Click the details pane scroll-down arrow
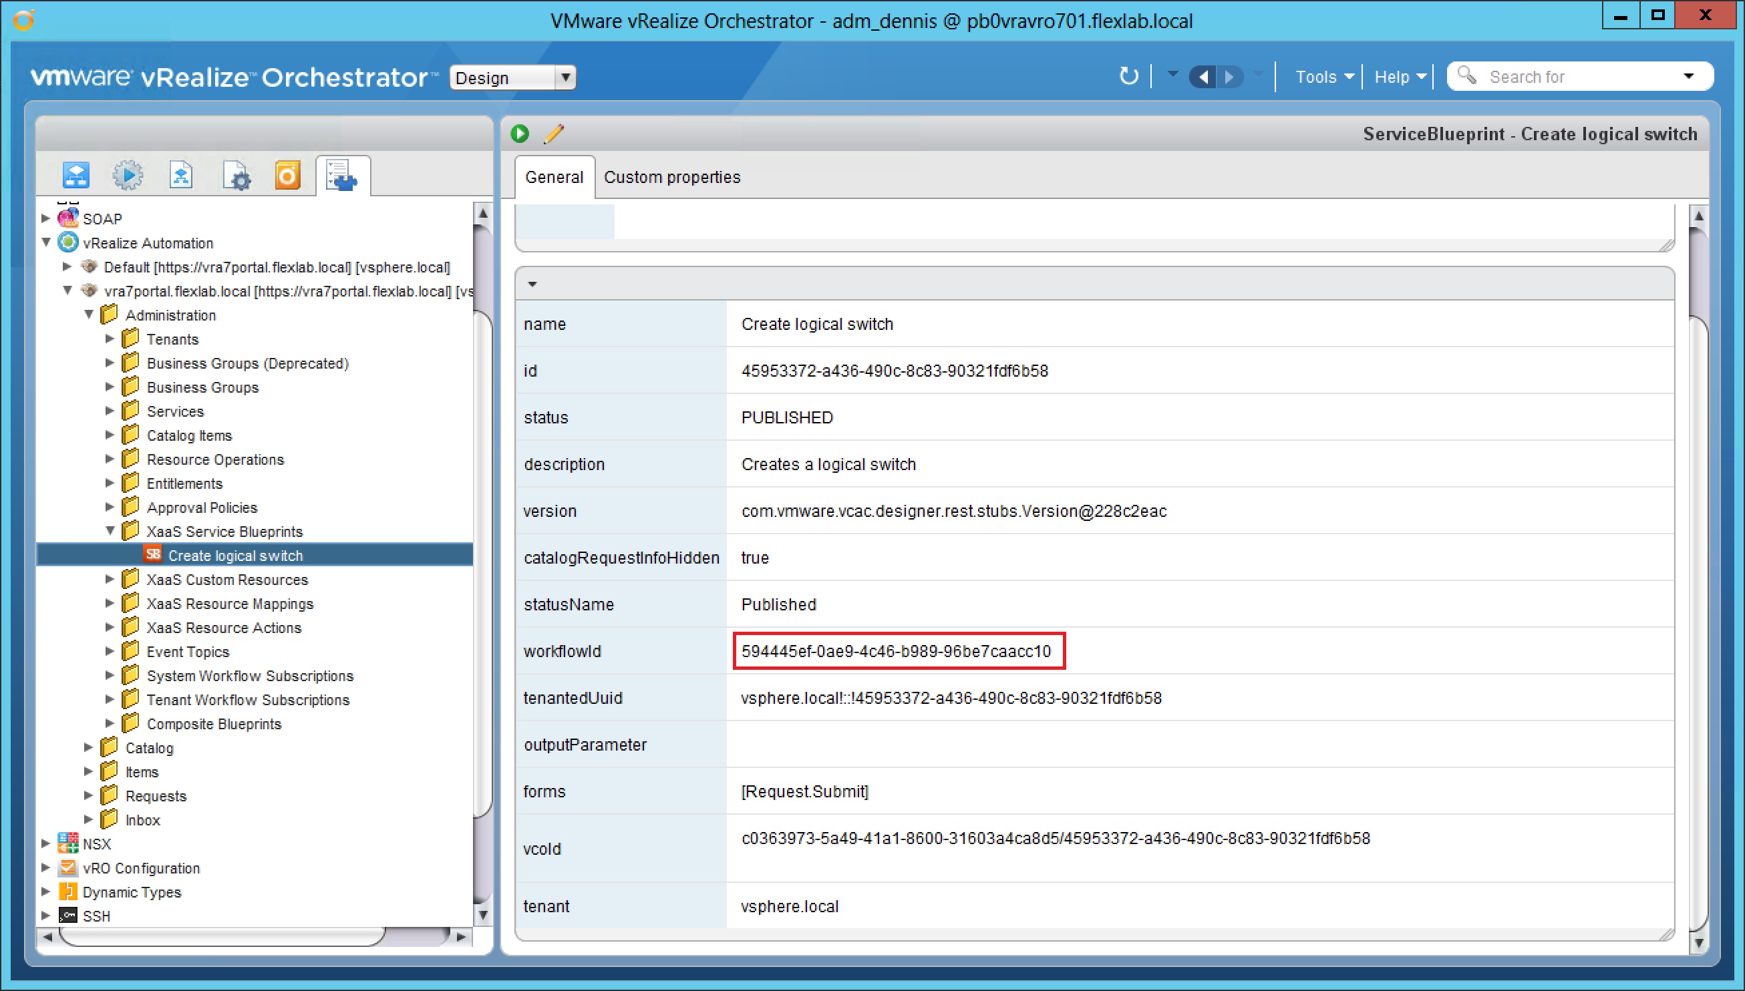This screenshot has width=1745, height=991. (x=1699, y=944)
